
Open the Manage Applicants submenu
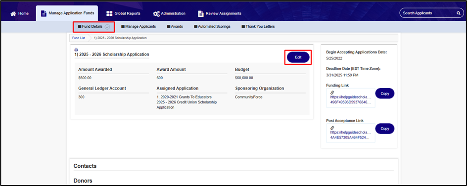tap(139, 27)
